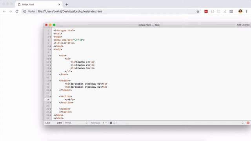Click Add License in the TextMate title bar
Viewport: 251px width, 141px height.
243,25
